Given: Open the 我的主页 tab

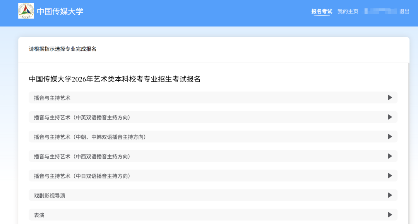Looking at the screenshot, I should (348, 12).
